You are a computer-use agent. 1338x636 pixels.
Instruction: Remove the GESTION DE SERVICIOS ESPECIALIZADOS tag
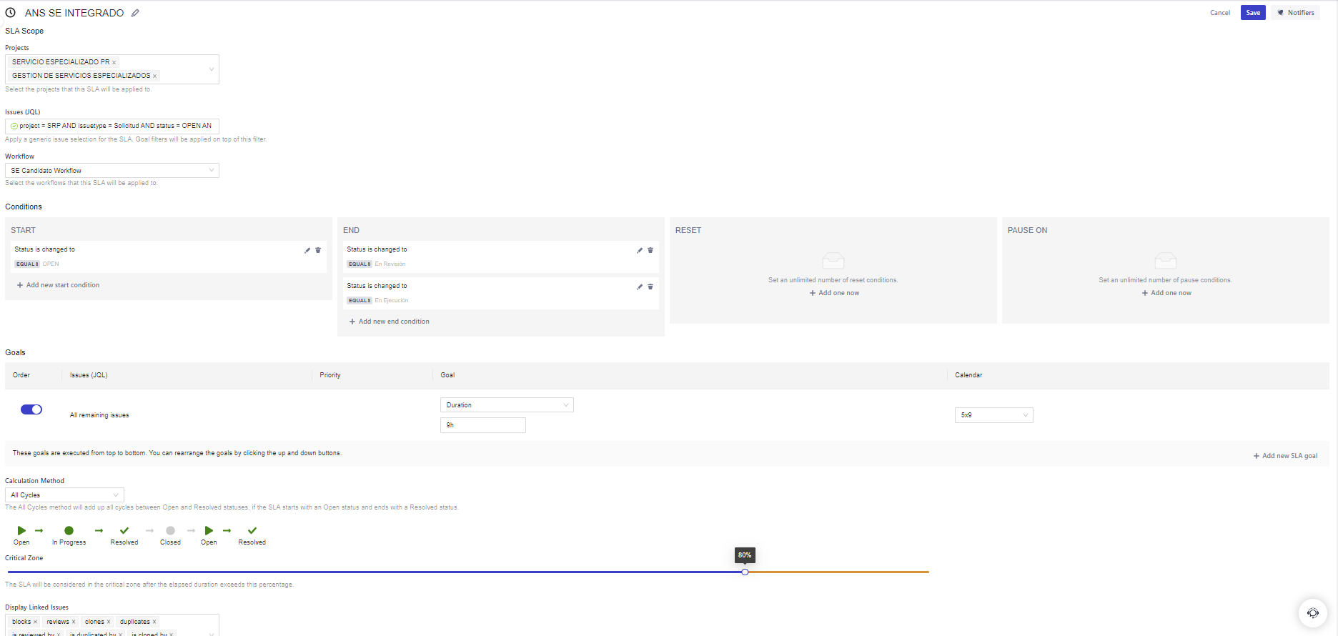pos(155,76)
